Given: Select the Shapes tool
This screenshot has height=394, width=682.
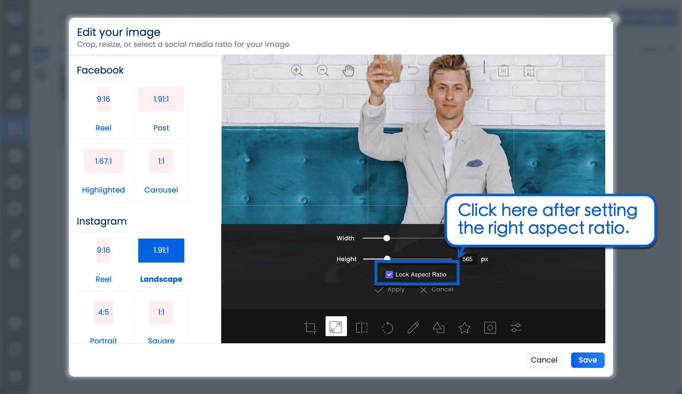Looking at the screenshot, I should click(x=439, y=328).
